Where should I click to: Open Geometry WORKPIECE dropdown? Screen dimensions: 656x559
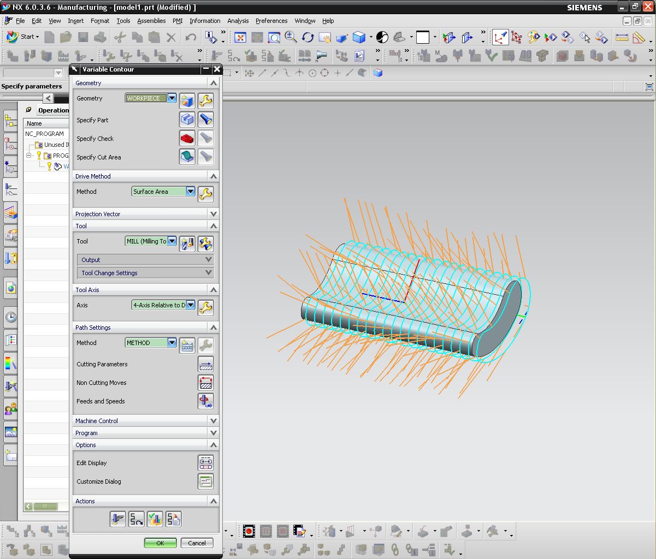(x=172, y=98)
